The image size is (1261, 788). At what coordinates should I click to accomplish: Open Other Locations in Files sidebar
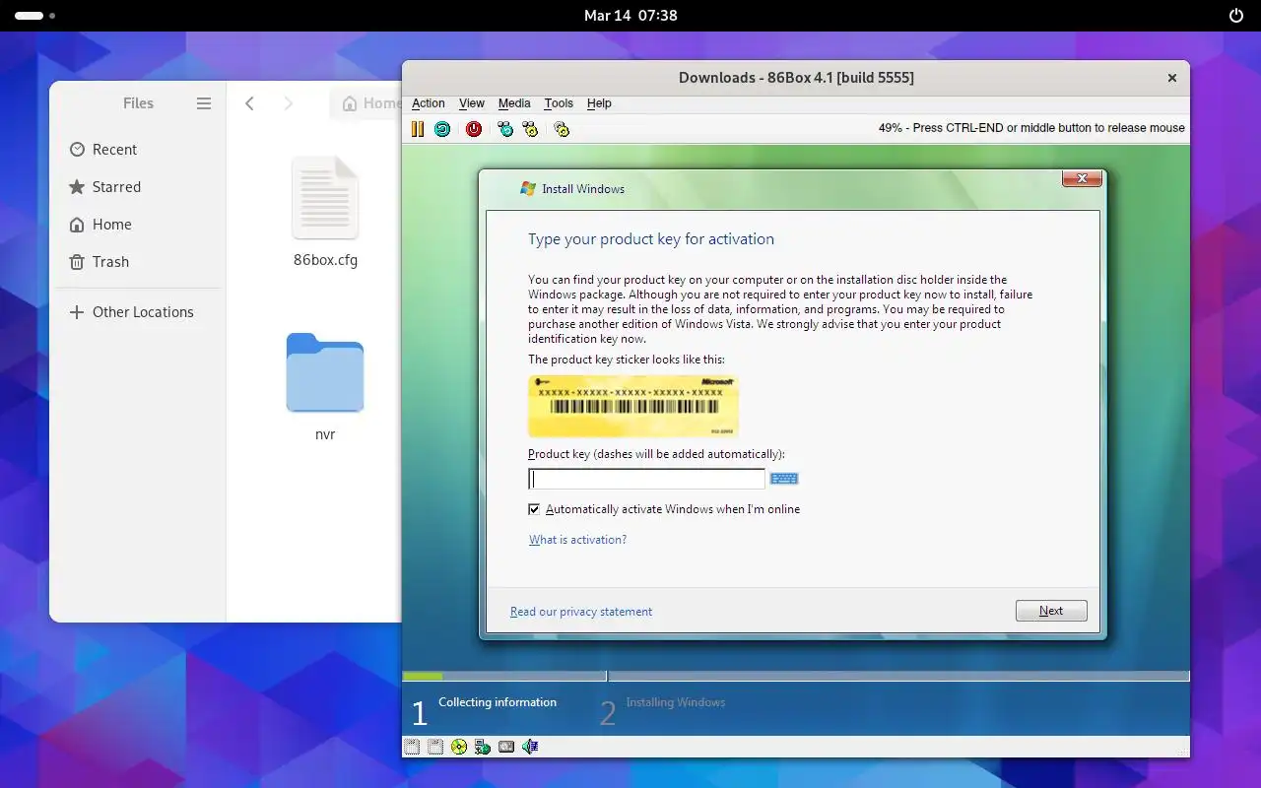[x=138, y=312]
